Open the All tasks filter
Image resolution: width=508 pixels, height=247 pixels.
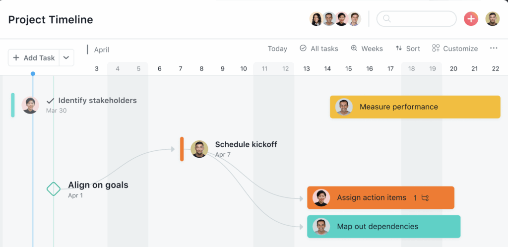pos(319,49)
